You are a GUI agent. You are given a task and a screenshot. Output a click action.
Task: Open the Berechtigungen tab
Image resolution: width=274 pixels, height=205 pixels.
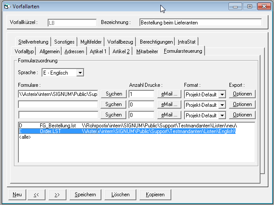pyautogui.click(x=156, y=42)
